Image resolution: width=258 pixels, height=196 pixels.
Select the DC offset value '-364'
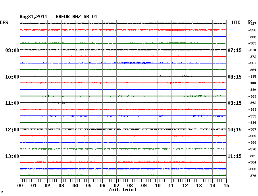click(x=252, y=70)
